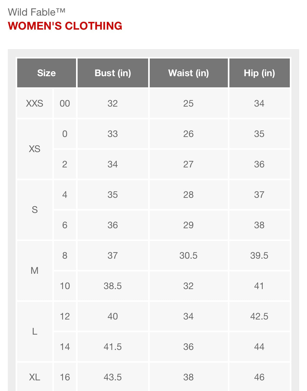Click the M size label cell
Viewport: 307px width, 391px height.
pos(35,271)
